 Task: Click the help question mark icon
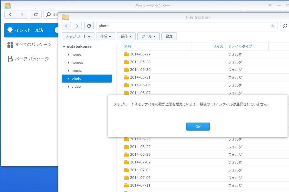(270, 5)
